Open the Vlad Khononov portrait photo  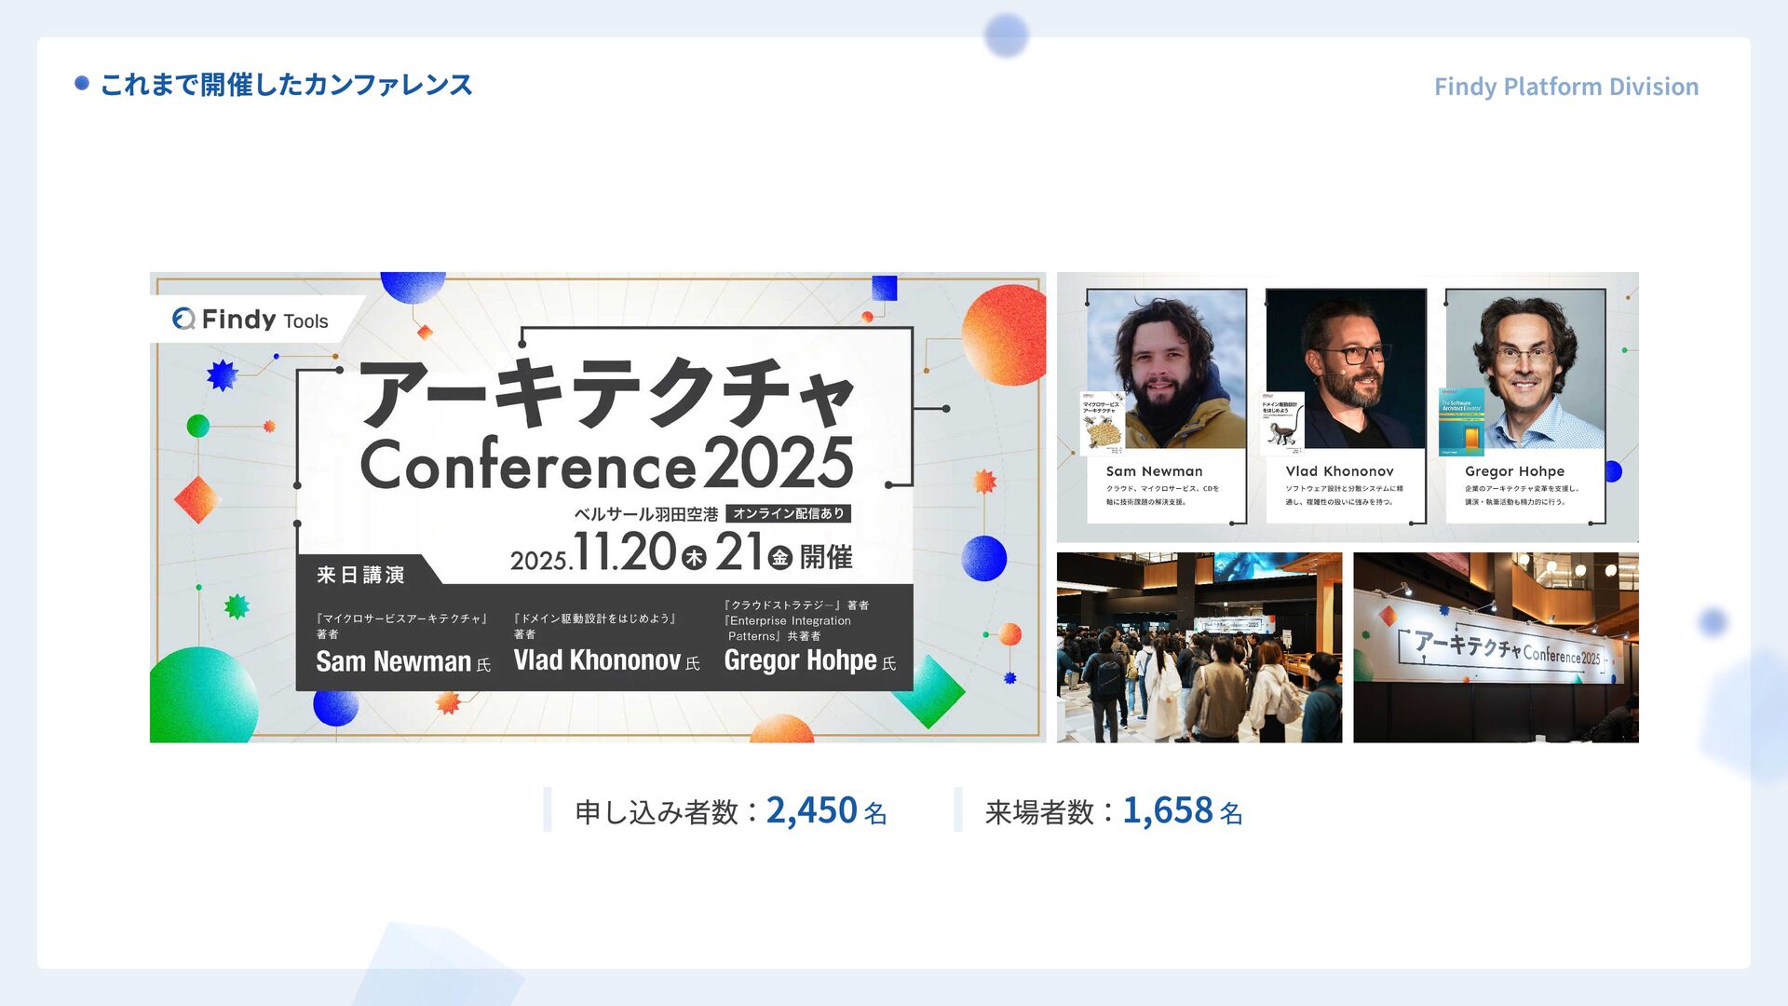click(1346, 369)
